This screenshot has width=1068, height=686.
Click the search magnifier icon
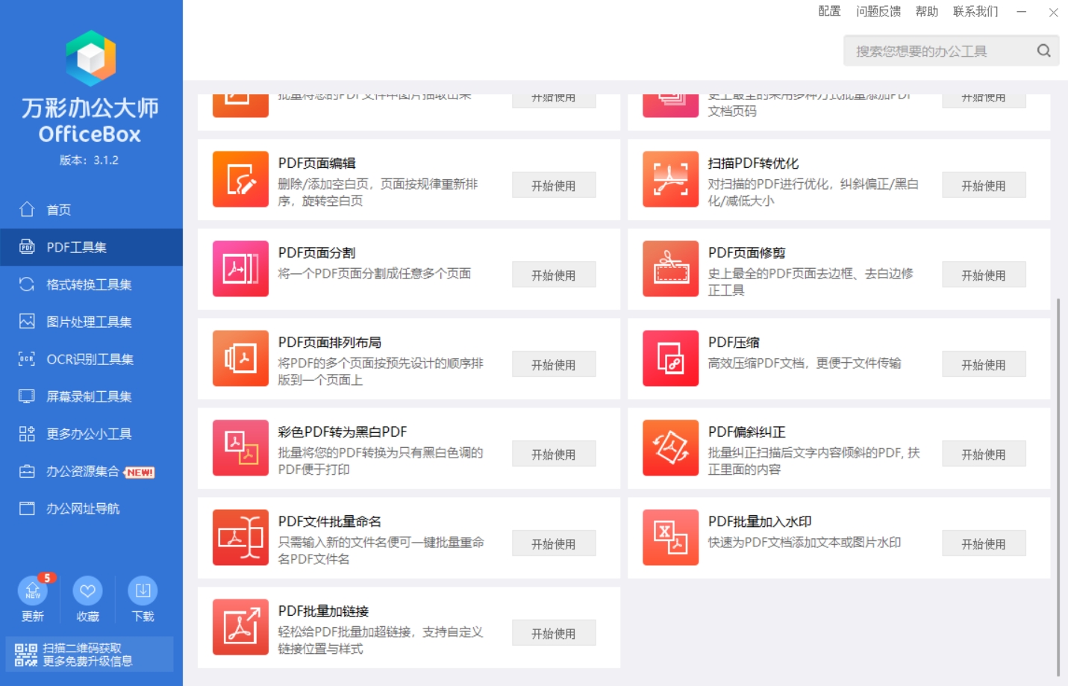point(1043,51)
